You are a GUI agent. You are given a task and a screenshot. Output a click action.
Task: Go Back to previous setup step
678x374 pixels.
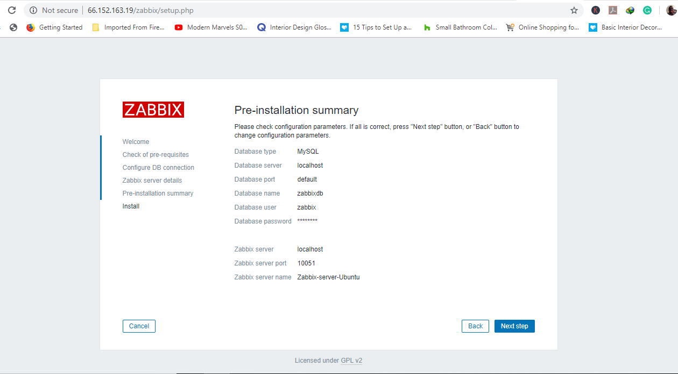(476, 326)
